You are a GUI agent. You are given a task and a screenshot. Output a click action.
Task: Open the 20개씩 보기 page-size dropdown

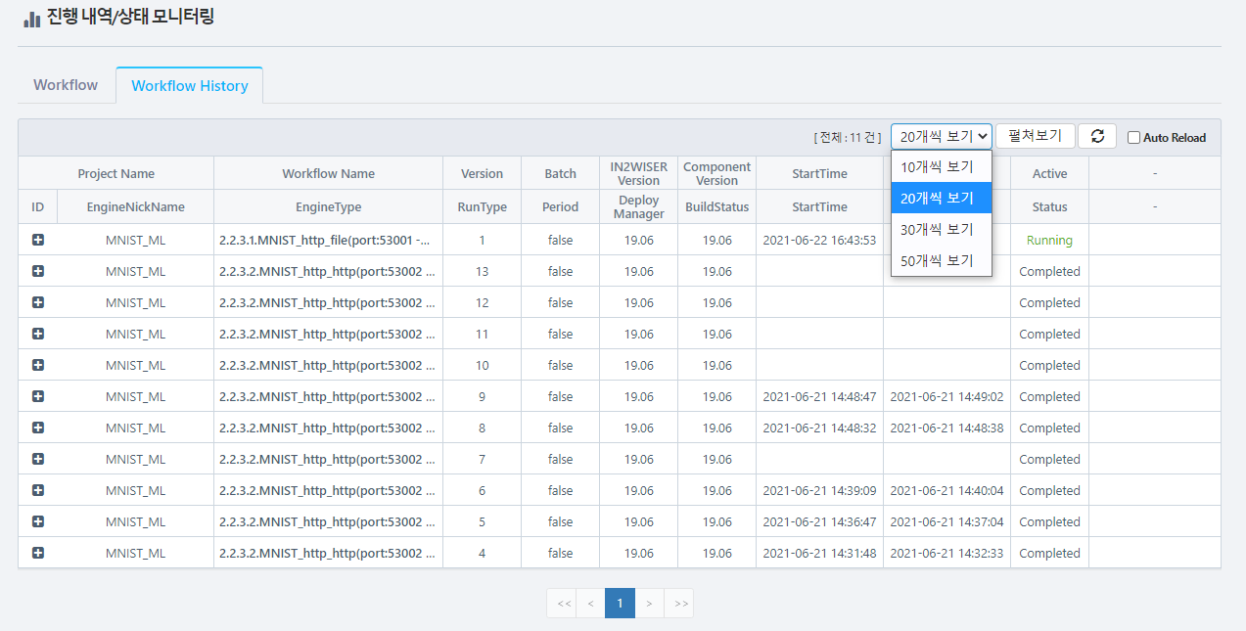click(941, 137)
